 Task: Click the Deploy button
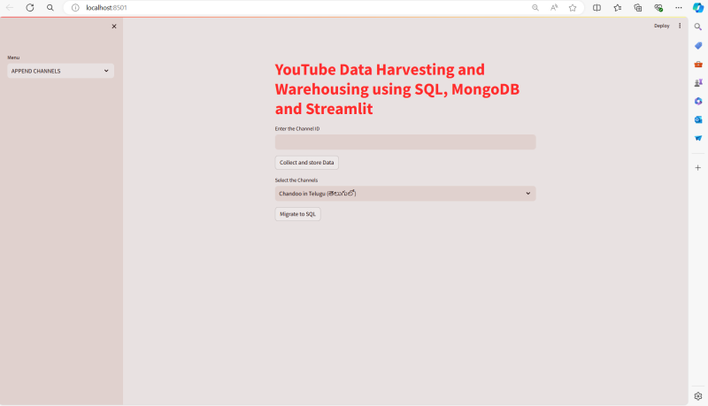[x=661, y=26]
